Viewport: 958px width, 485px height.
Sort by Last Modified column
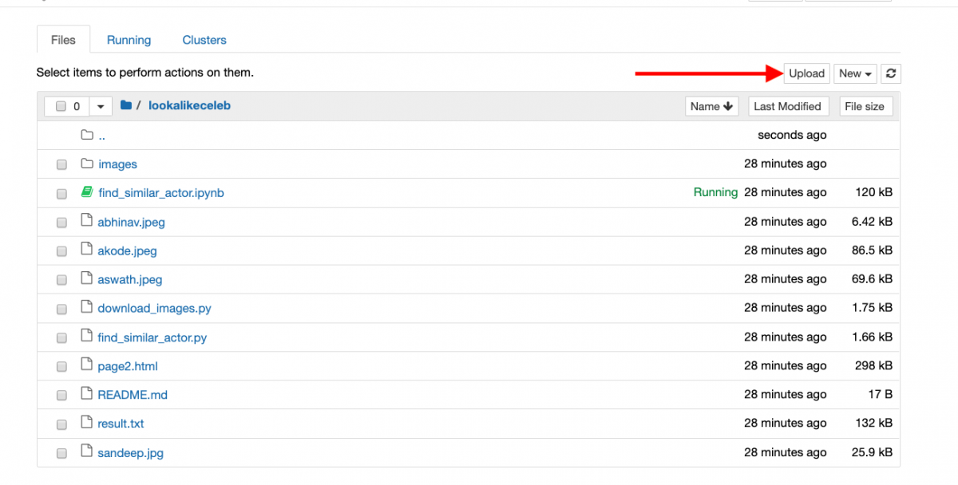787,106
